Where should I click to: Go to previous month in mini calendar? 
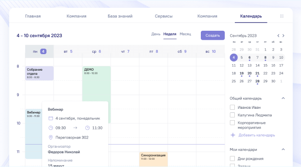point(278,36)
